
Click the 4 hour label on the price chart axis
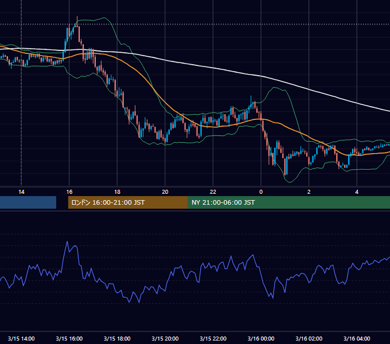coord(357,192)
